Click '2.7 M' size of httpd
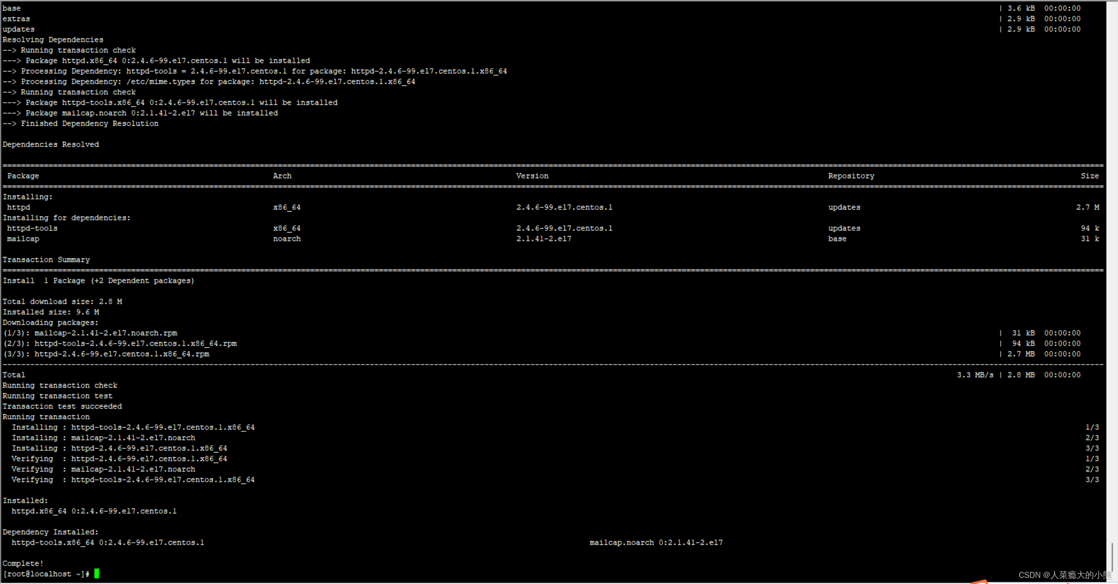The width and height of the screenshot is (1118, 584). pos(1087,207)
